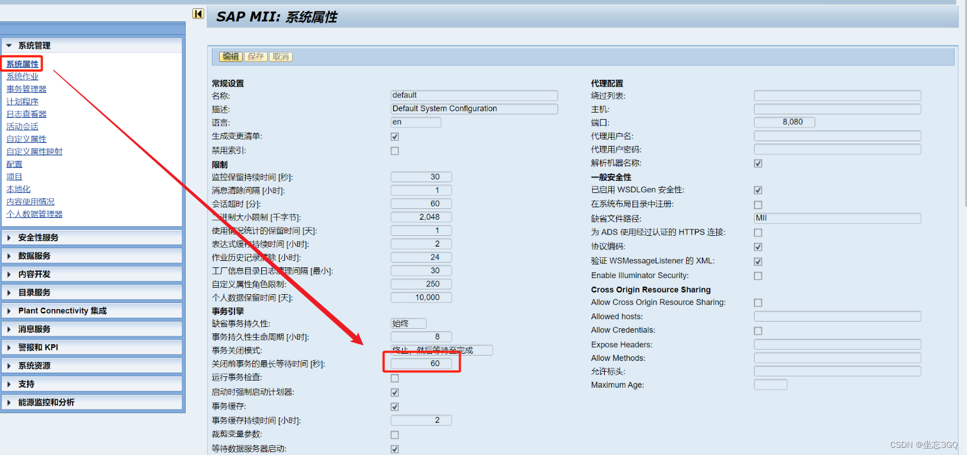
Task: Click the 名称 field containing default
Action: pos(474,95)
